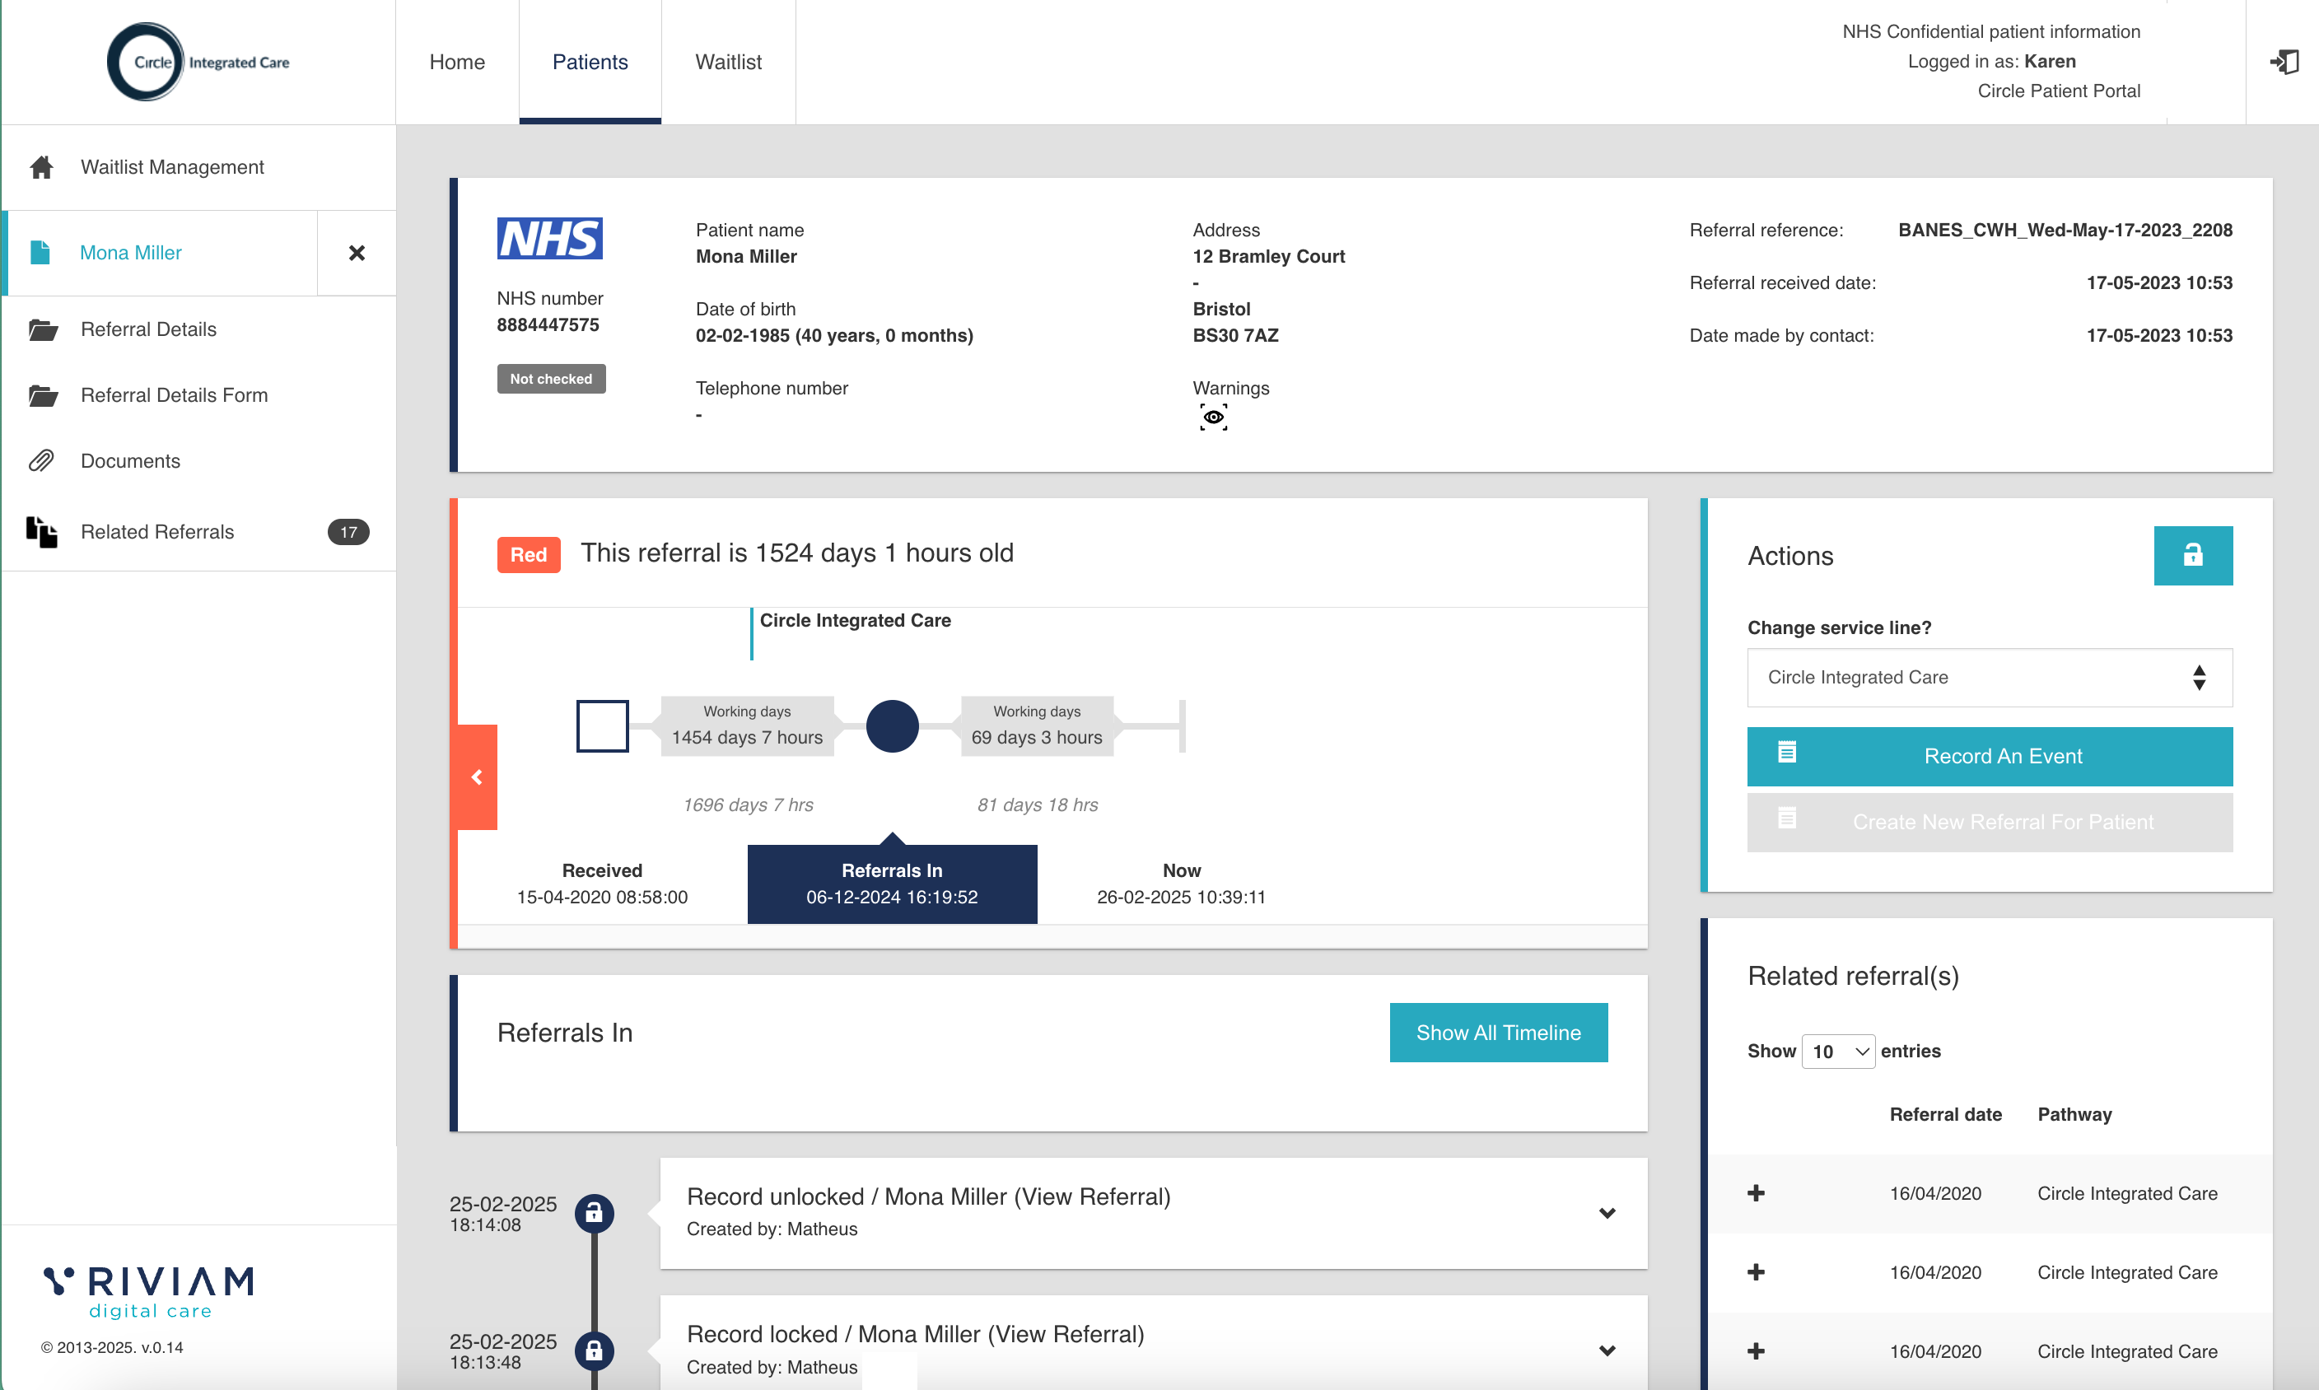
Task: Click the Documents paperclip icon
Action: pyautogui.click(x=41, y=461)
